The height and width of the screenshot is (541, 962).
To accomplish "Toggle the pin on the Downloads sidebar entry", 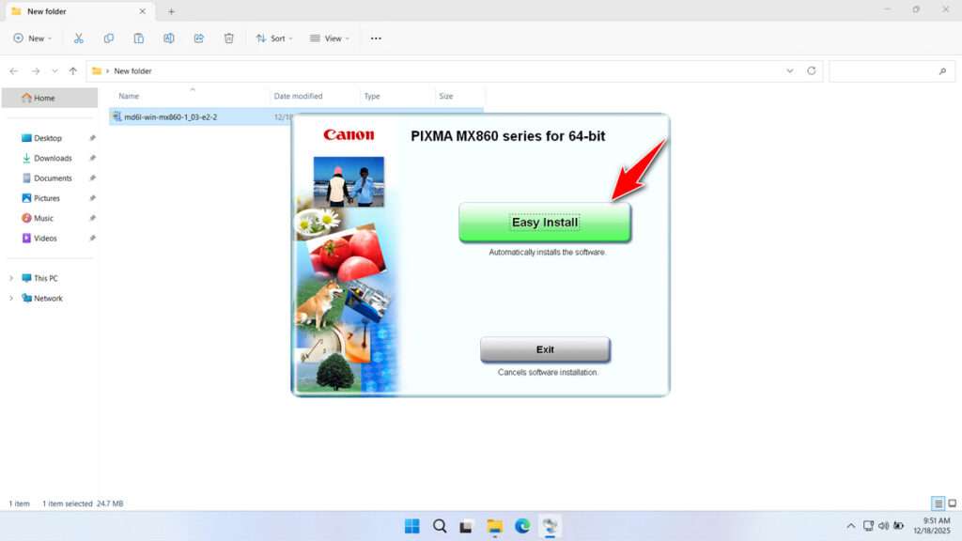I will point(92,158).
